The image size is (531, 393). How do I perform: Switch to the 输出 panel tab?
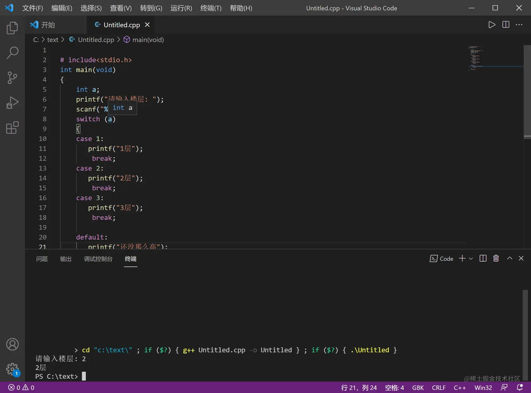[x=66, y=259]
